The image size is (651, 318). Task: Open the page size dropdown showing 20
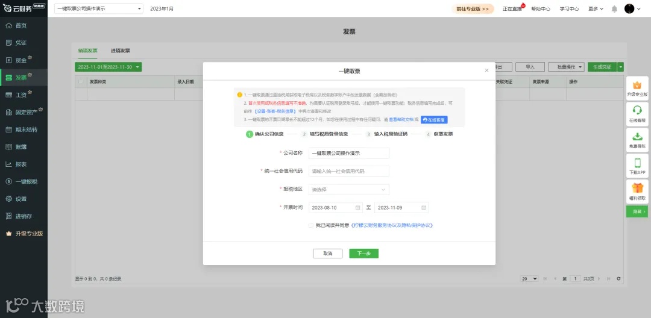(x=529, y=279)
